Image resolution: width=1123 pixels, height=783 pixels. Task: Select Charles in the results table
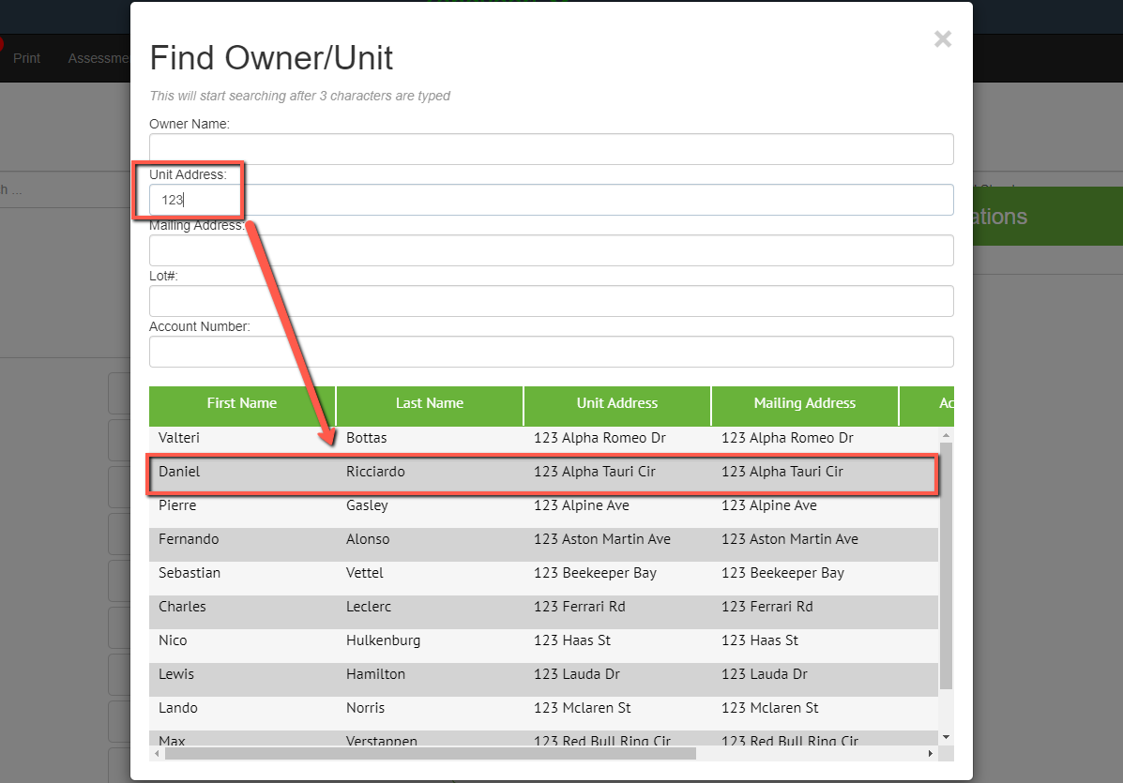[182, 606]
